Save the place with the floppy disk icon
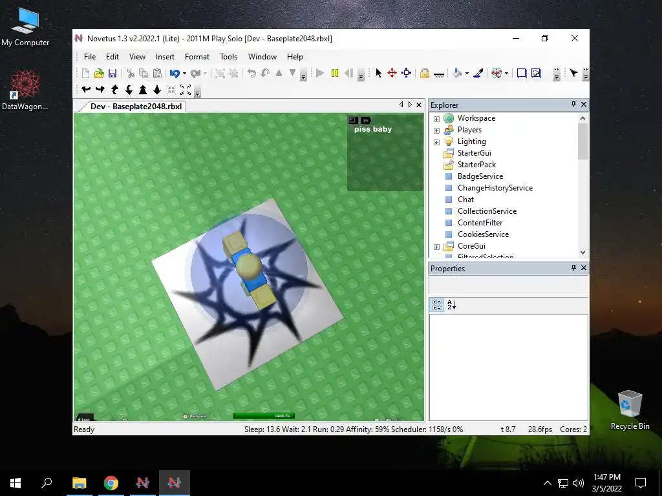662x496 pixels. coord(112,74)
